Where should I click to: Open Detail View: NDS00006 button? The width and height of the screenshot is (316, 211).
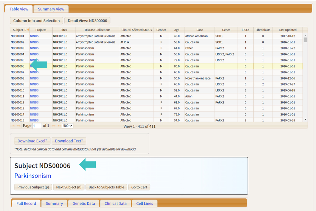point(87,20)
